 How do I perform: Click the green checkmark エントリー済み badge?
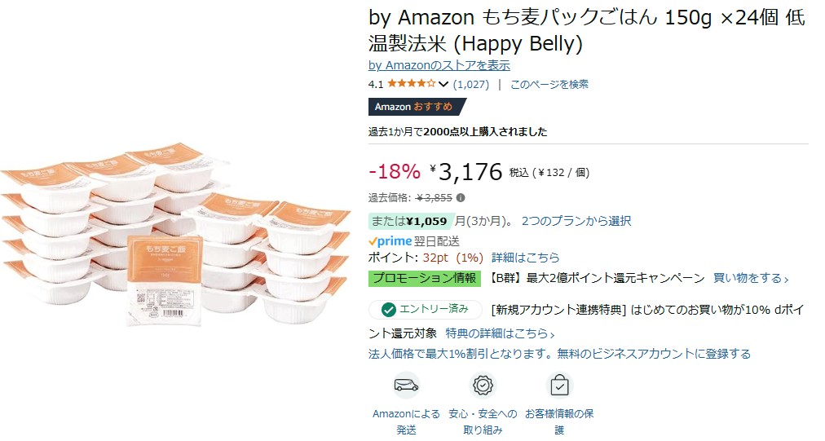click(x=425, y=310)
